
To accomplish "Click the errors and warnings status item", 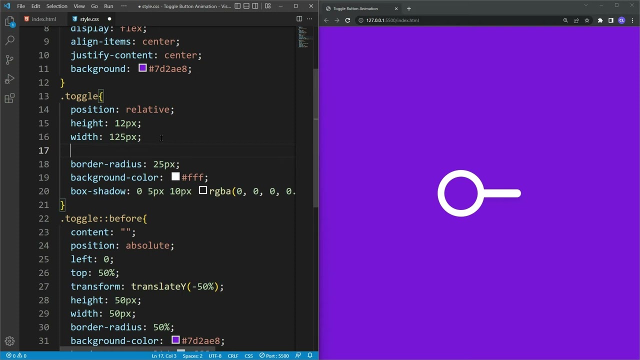I will click(16, 355).
